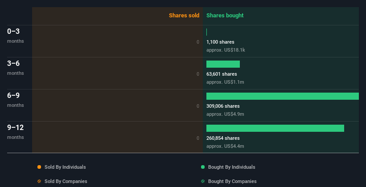Click approx. US$4.9m text

[225, 114]
